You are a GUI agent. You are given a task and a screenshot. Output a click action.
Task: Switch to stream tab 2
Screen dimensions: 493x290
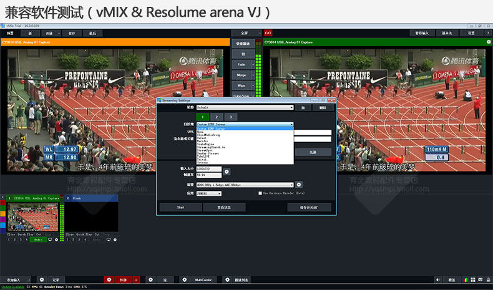pos(217,117)
